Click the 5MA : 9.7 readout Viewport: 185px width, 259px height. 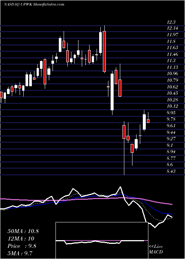coord(21,253)
